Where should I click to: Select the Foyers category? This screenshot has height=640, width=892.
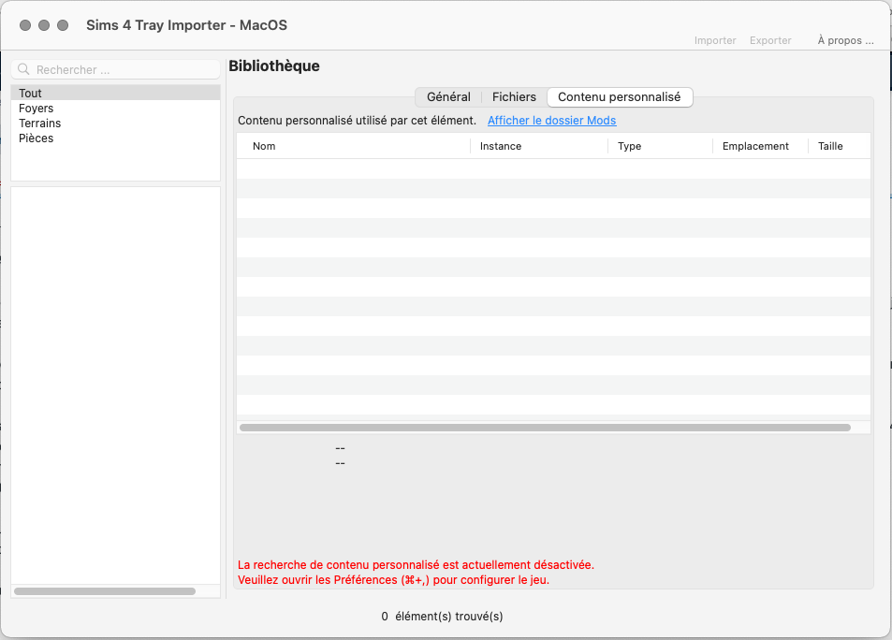[115, 109]
